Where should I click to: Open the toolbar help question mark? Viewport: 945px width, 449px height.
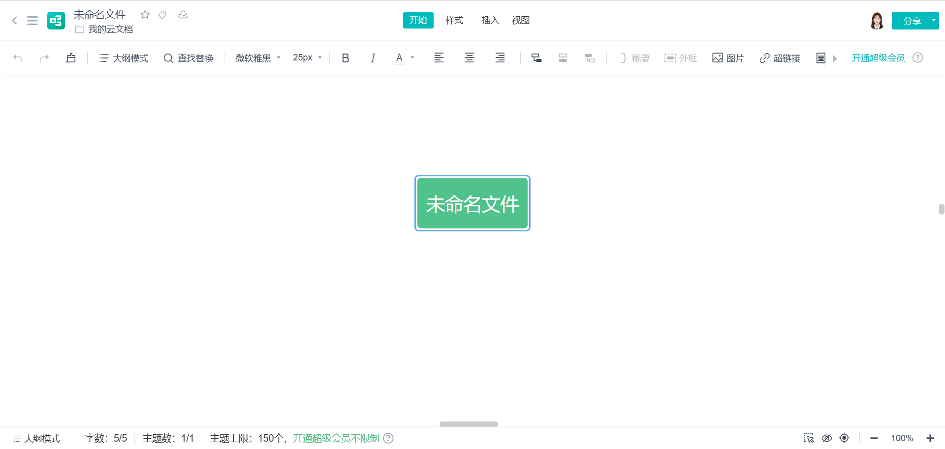pos(917,57)
